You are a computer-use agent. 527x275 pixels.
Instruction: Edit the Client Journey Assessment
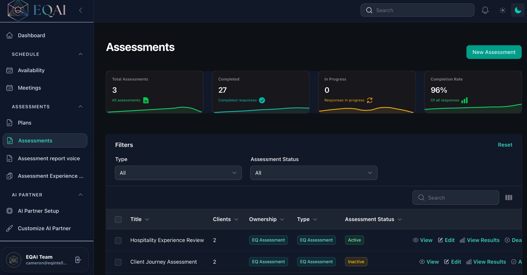tap(453, 262)
